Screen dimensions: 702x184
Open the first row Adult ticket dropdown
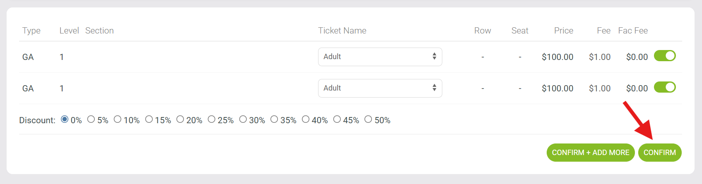point(380,57)
